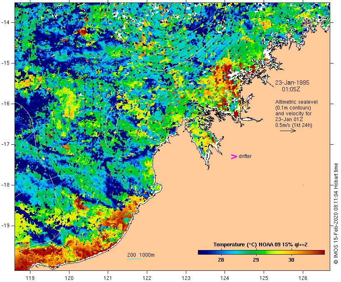Click the dark red end of the colorbar

[321, 252]
